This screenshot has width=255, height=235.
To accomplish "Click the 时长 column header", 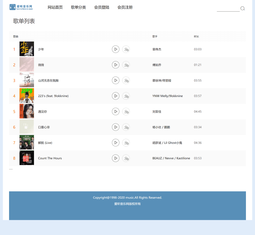I will click(196, 36).
